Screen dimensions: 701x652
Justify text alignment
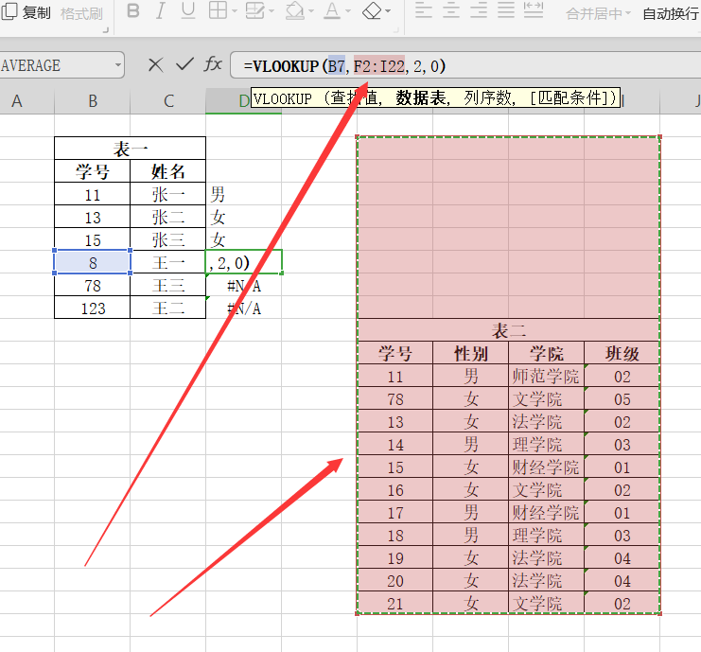tap(506, 10)
